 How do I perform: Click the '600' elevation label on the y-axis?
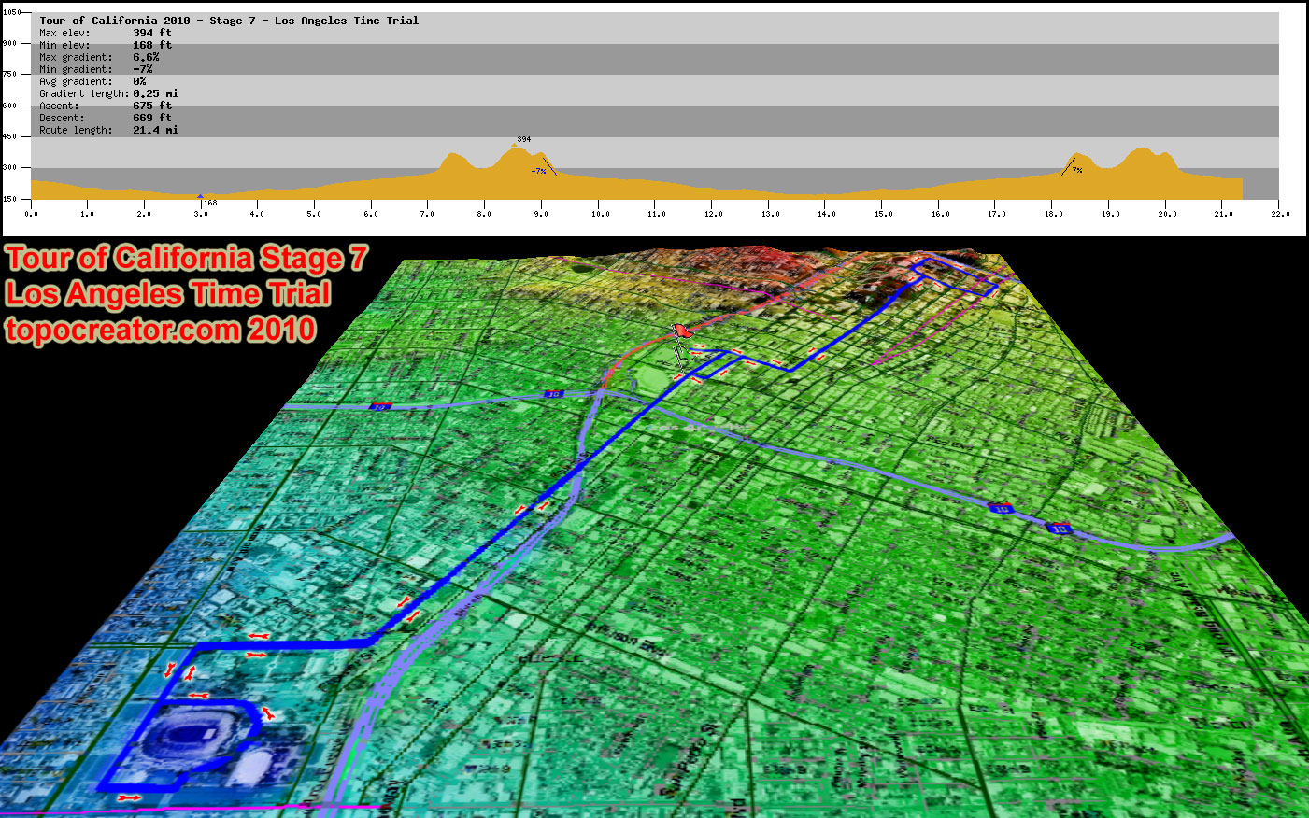click(9, 106)
